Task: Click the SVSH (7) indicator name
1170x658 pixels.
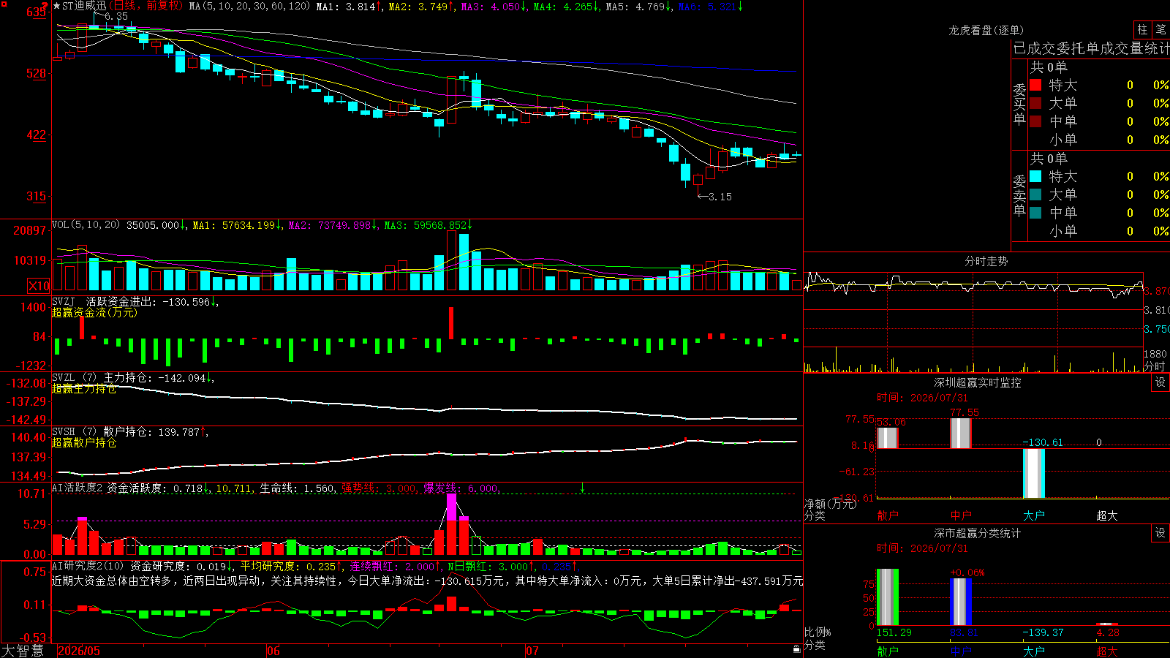Action: pyautogui.click(x=75, y=432)
